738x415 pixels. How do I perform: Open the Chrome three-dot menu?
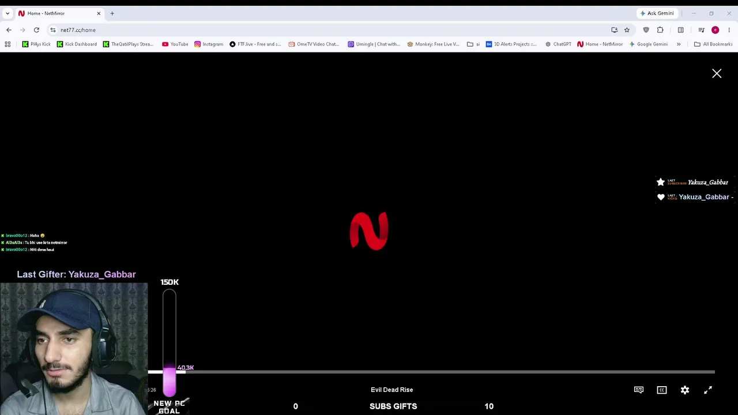(729, 30)
